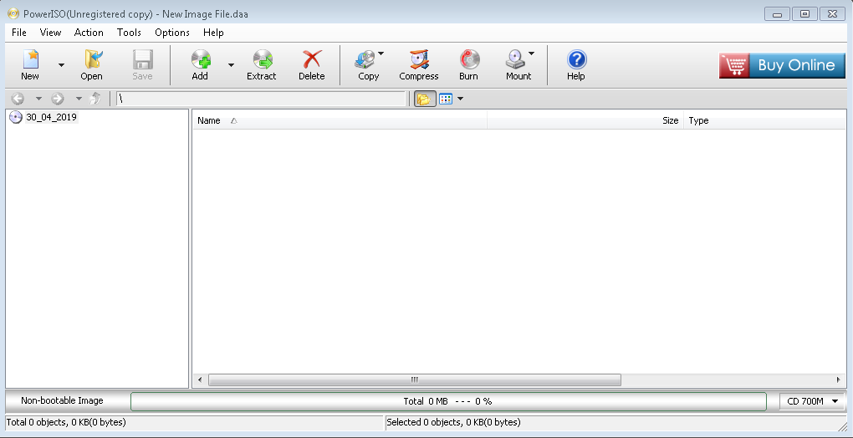Open the Options menu
This screenshot has width=853, height=438.
[x=172, y=33]
